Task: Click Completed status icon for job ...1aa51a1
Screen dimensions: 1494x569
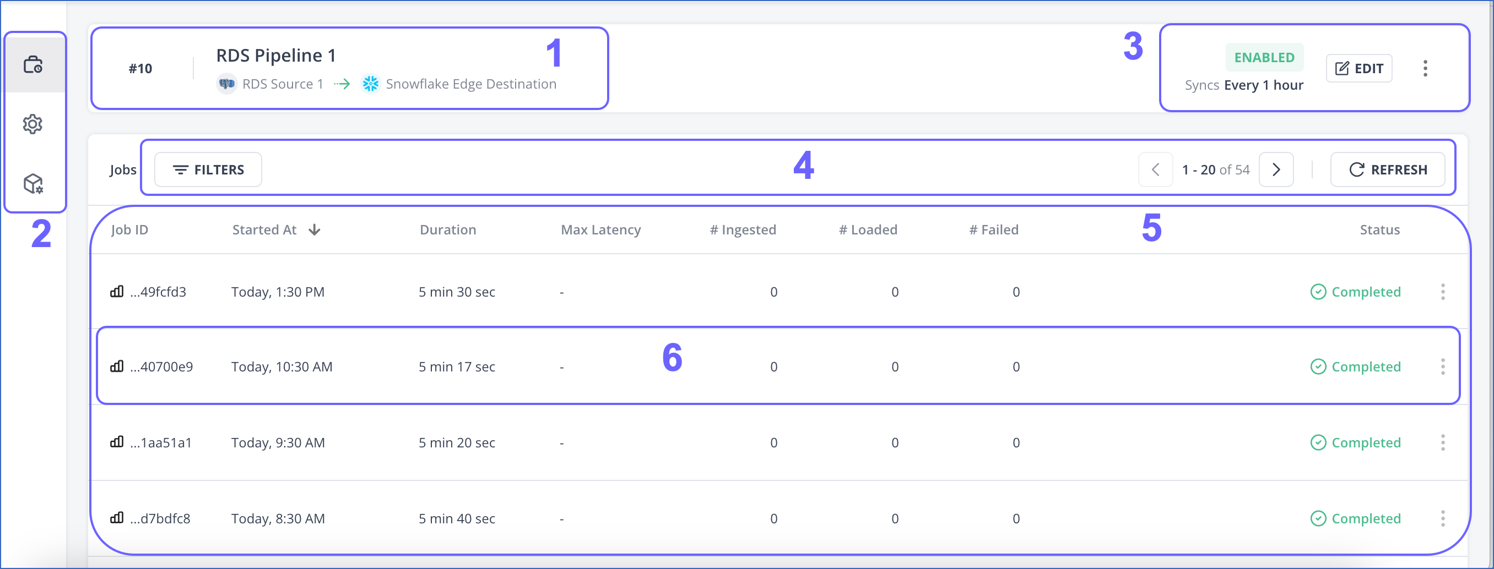Action: (x=1318, y=442)
